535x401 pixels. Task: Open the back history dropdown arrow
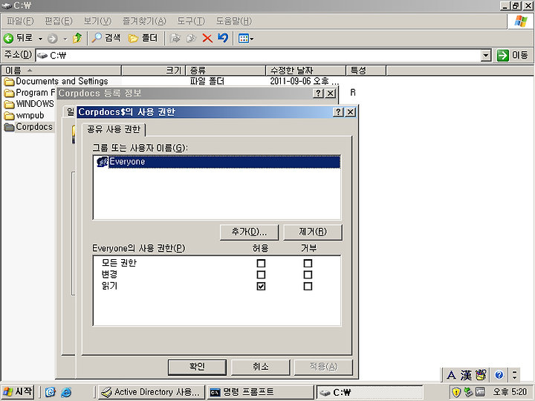coord(40,39)
